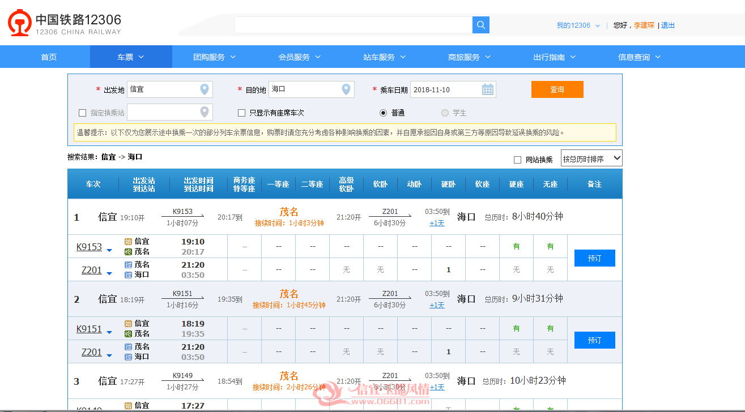Image resolution: width=745 pixels, height=412 pixels.
Task: Check the 同站换乘 checkbox
Action: [517, 160]
